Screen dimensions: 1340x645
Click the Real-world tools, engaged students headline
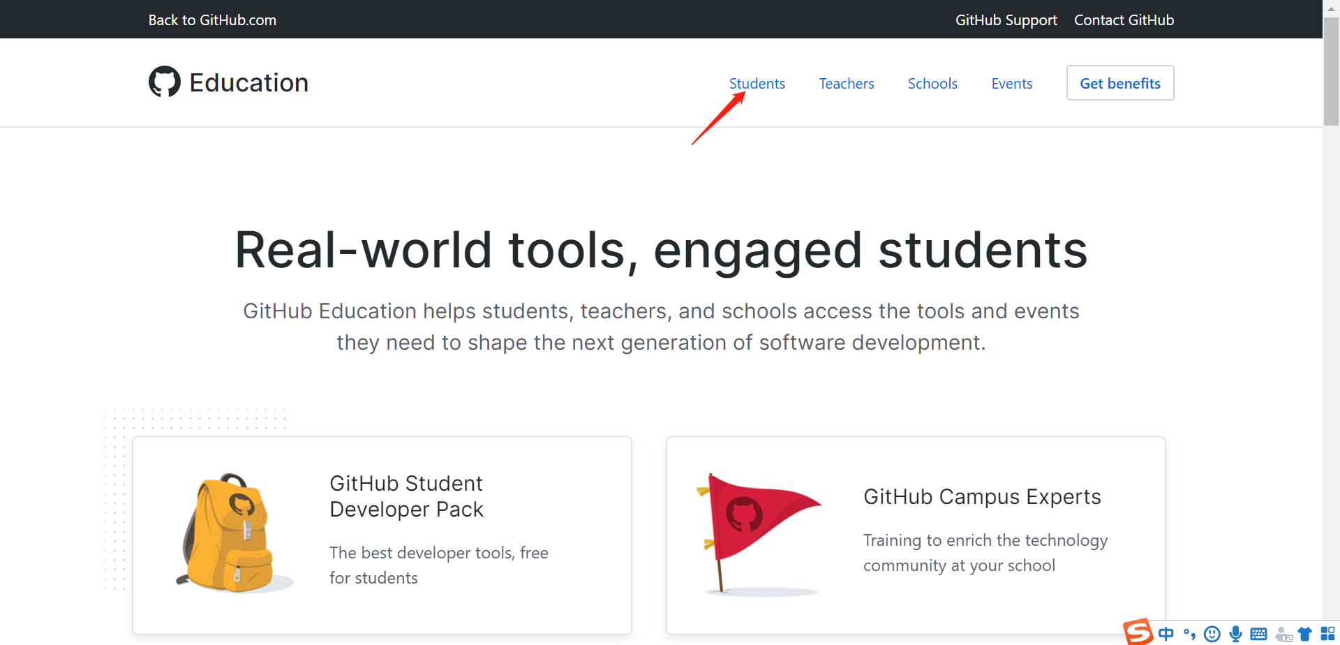pos(661,250)
